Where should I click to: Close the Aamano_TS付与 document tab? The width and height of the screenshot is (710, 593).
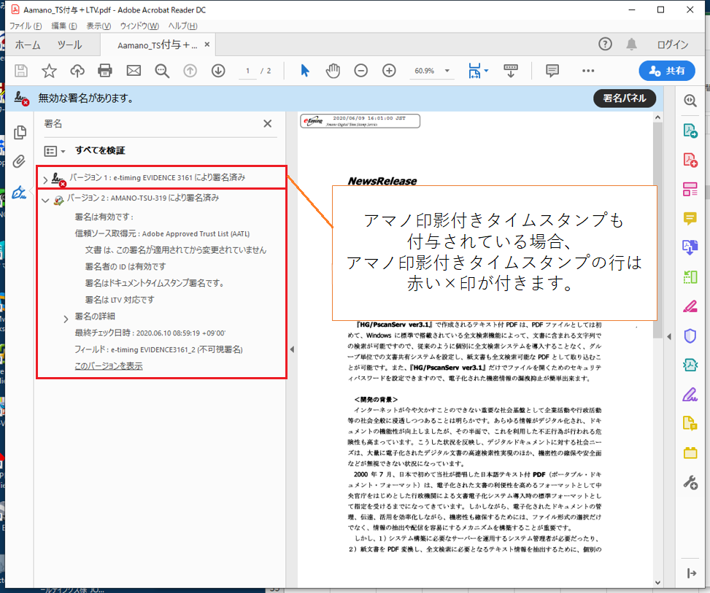207,44
